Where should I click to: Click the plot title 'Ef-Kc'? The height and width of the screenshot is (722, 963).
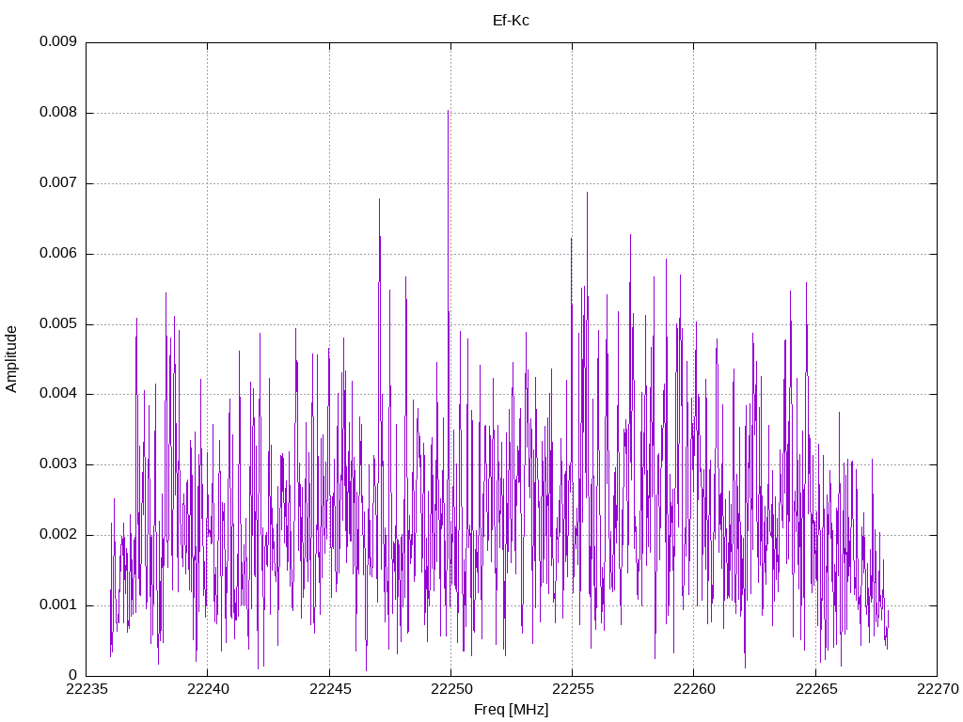click(x=511, y=21)
